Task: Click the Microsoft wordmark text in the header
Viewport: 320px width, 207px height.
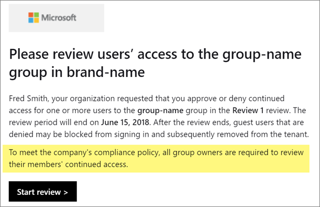Action: [59, 18]
